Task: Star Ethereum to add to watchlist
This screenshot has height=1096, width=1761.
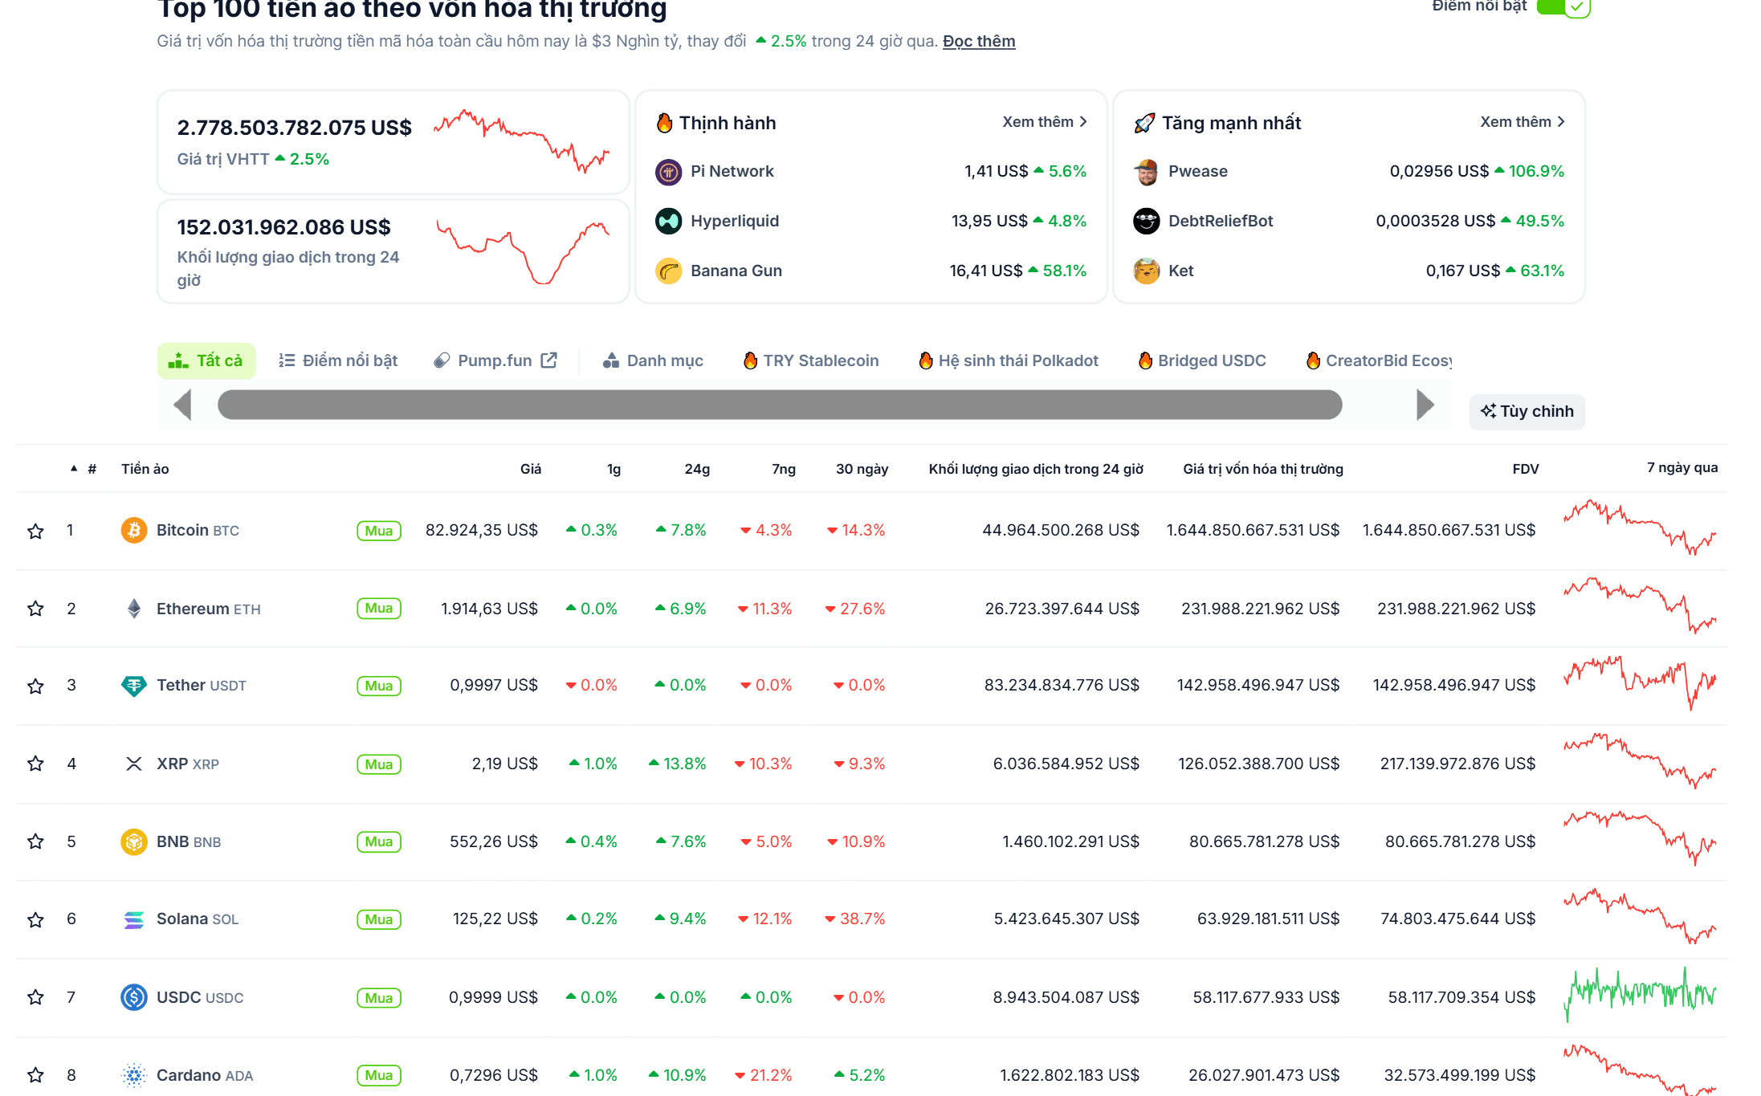Action: click(x=35, y=609)
